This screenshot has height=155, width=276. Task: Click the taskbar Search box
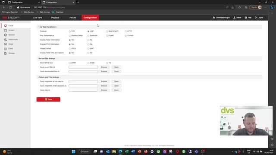(x=85, y=152)
